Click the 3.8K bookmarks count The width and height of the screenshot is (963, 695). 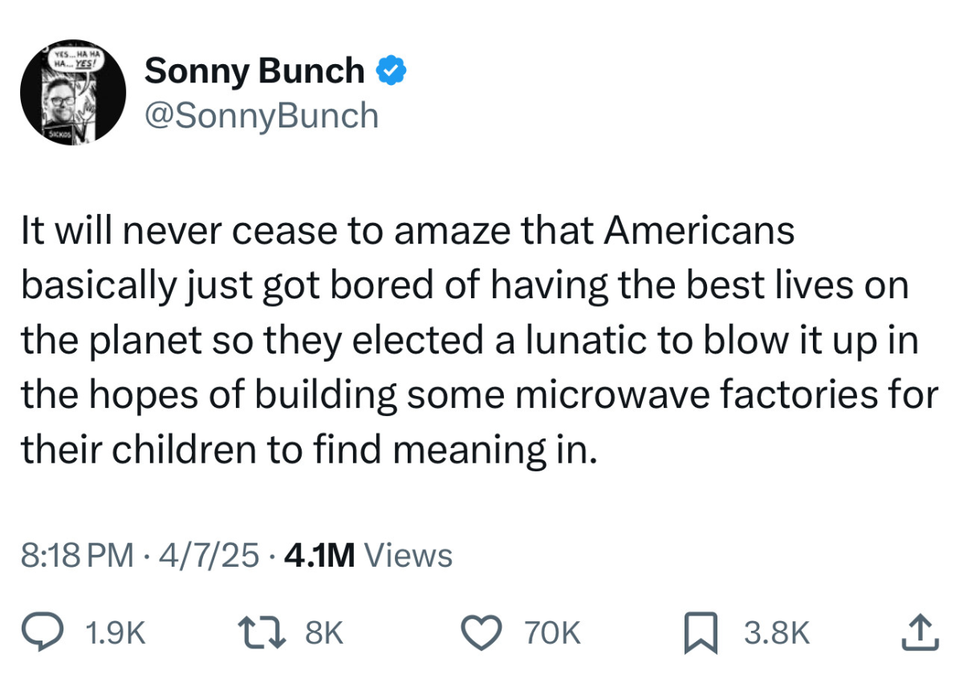point(776,633)
